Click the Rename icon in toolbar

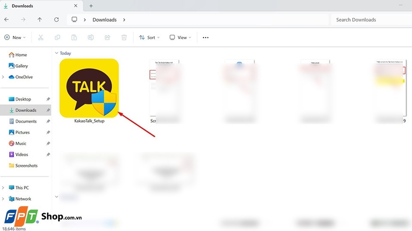tap(91, 37)
